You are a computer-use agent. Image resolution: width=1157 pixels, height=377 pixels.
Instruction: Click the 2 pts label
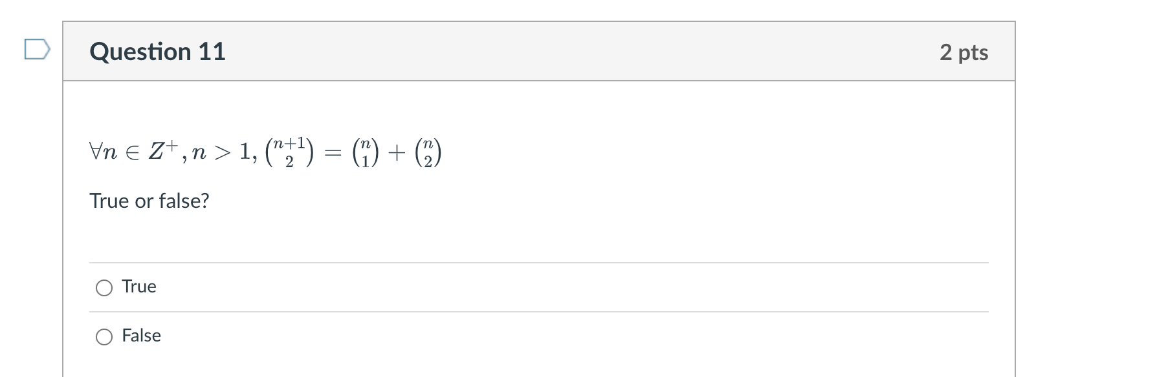pyautogui.click(x=963, y=53)
